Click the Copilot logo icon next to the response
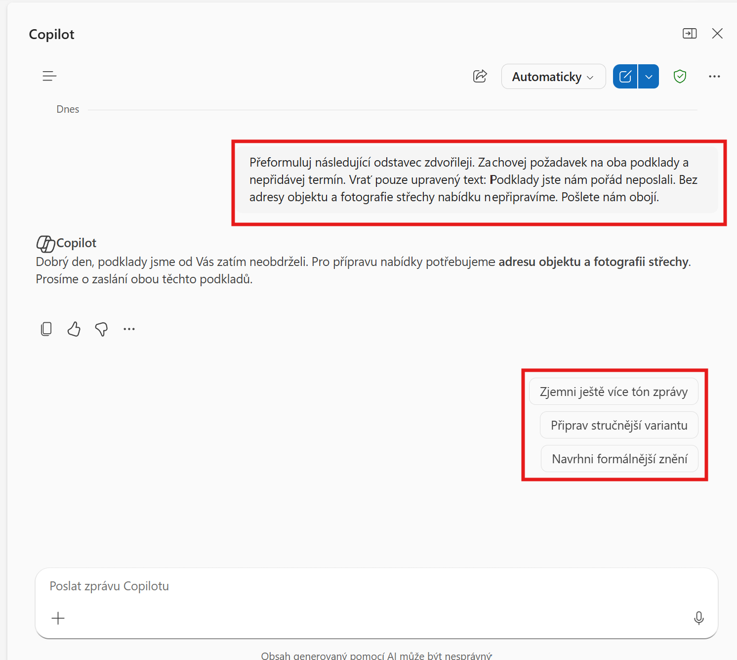737x660 pixels. point(45,244)
